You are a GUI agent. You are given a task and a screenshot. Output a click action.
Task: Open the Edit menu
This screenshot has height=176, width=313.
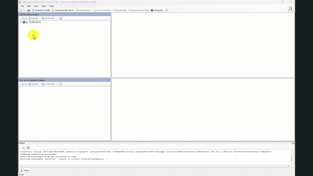[x=29, y=6]
